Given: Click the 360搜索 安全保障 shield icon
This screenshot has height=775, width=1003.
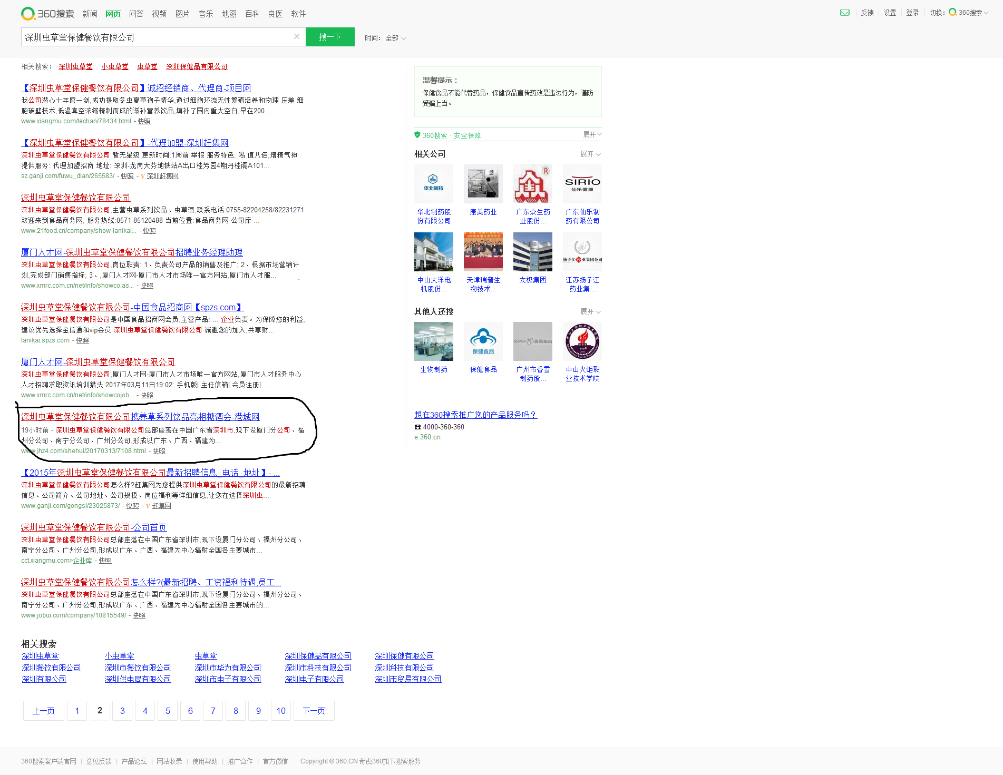Looking at the screenshot, I should (x=417, y=135).
